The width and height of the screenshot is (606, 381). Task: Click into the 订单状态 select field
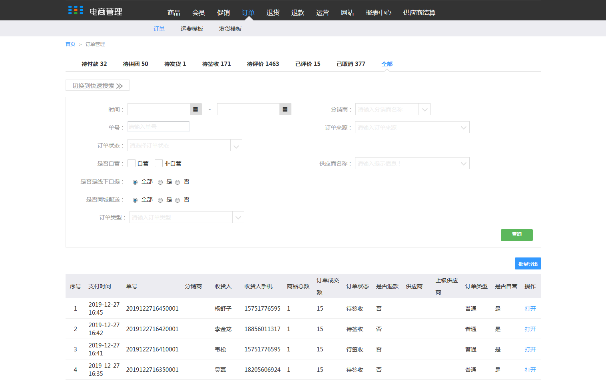(x=179, y=145)
